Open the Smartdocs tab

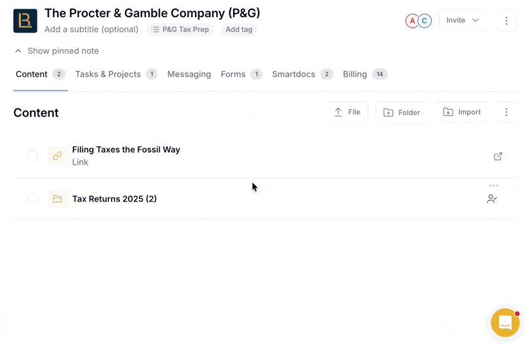pos(303,74)
